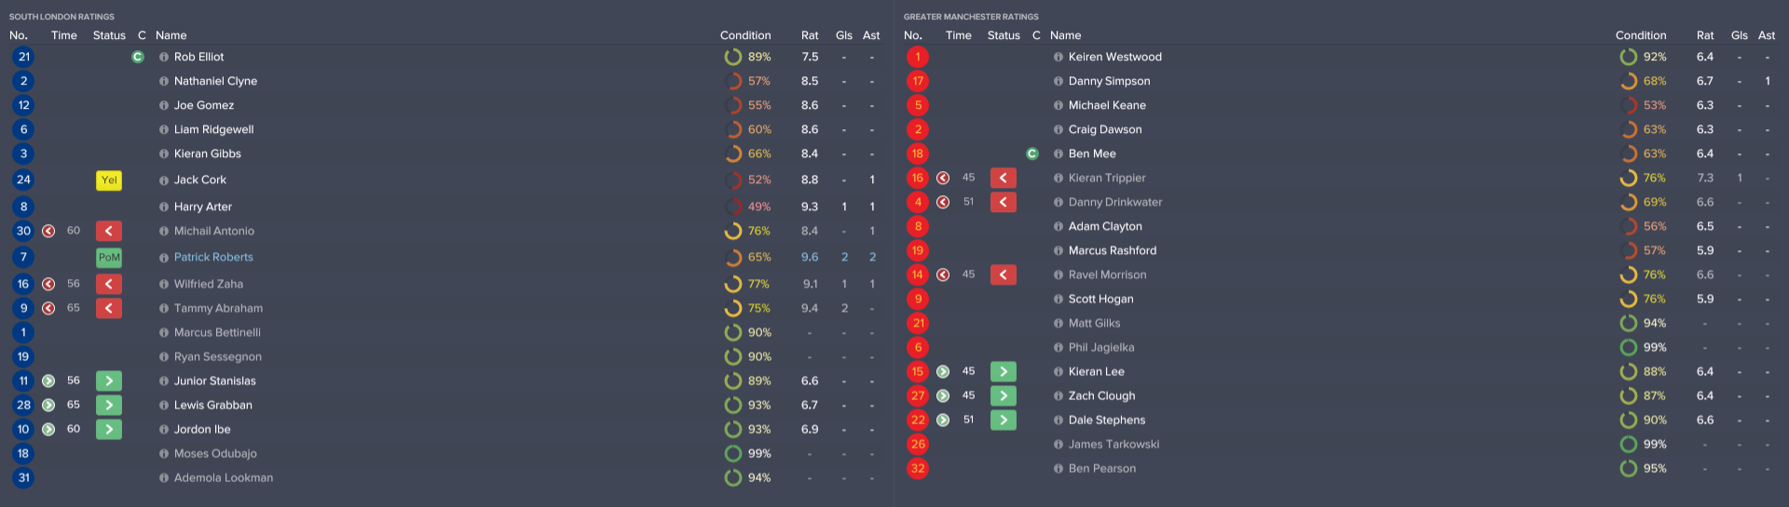Click the captain badge on Rob Elliot's row

click(x=138, y=57)
